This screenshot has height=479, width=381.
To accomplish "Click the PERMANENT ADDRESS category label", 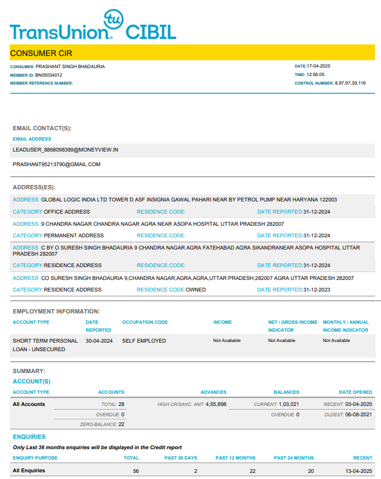I will [74, 236].
